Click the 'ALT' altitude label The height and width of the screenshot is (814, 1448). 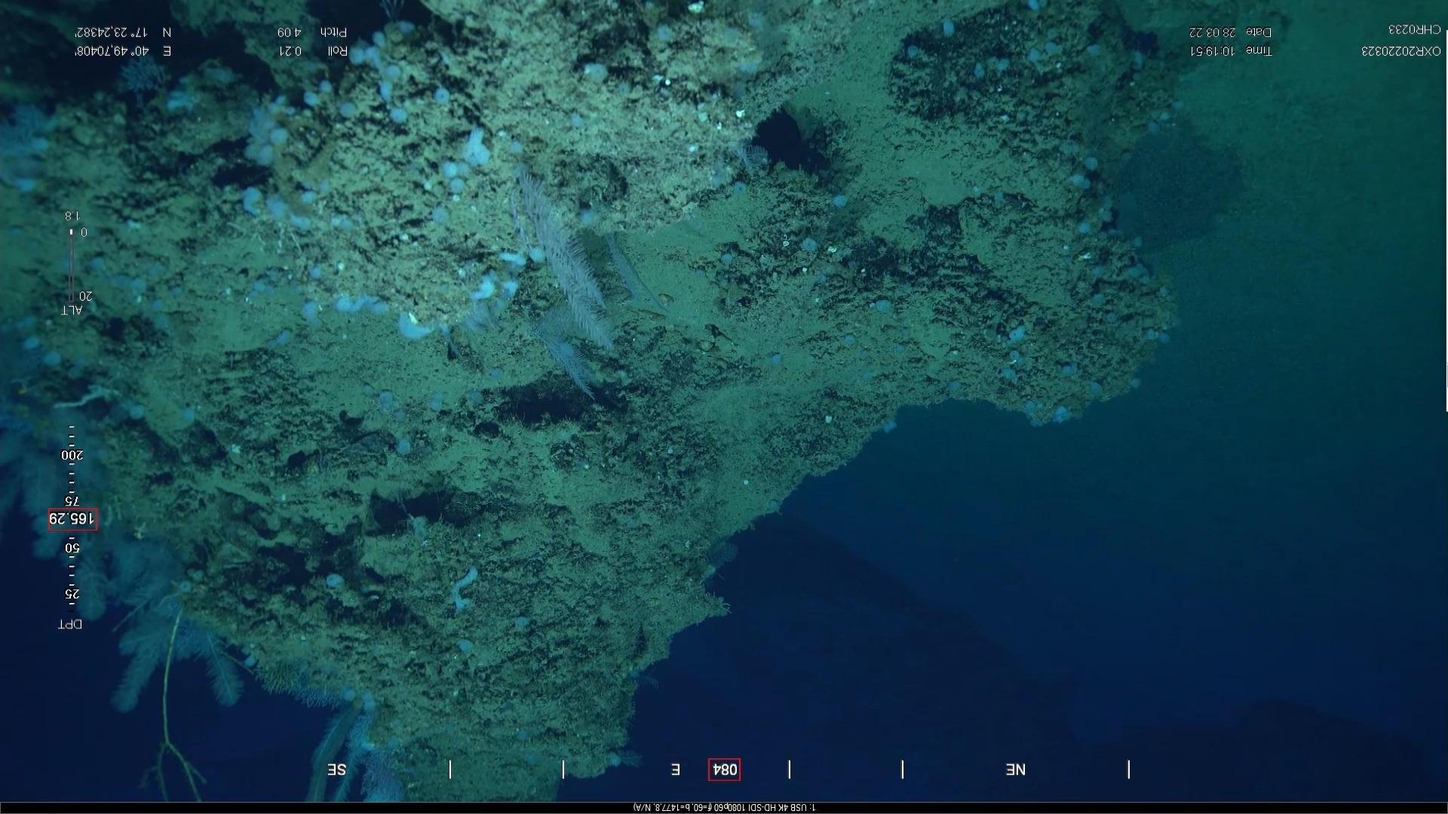(72, 311)
